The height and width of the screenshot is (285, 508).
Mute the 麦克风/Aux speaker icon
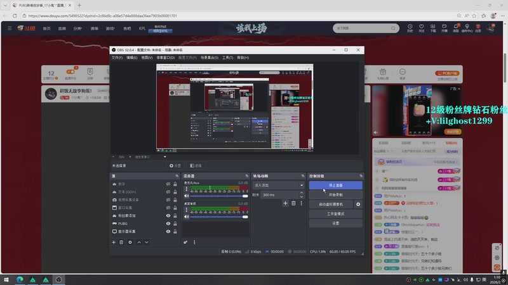tap(186, 196)
